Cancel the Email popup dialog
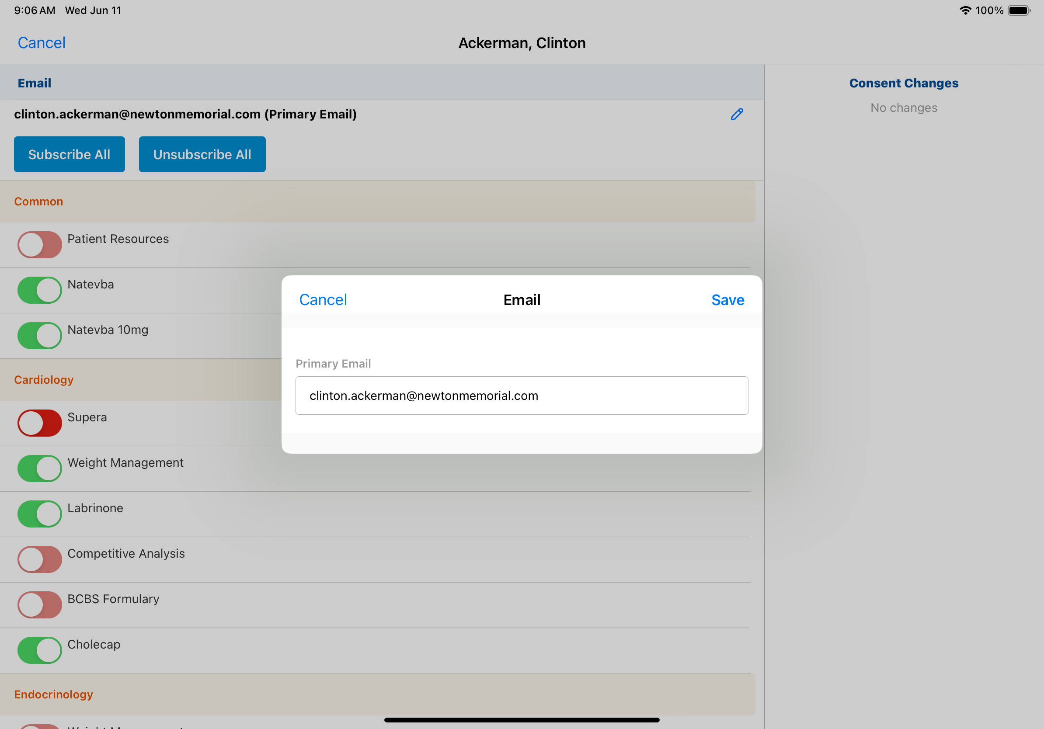The width and height of the screenshot is (1044, 729). click(323, 300)
